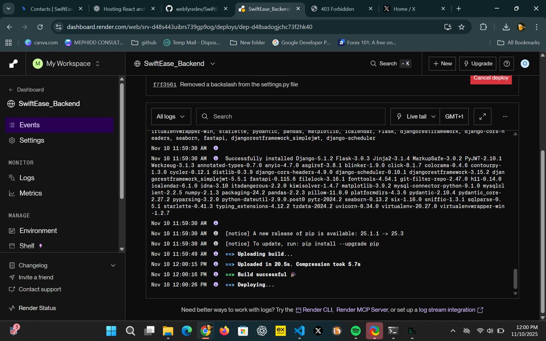Click the Render logo home icon
Viewport: 546px width, 341px height.
[12, 63]
